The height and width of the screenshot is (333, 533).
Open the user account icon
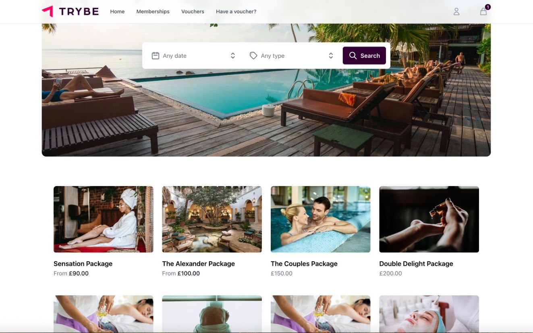[x=456, y=12]
